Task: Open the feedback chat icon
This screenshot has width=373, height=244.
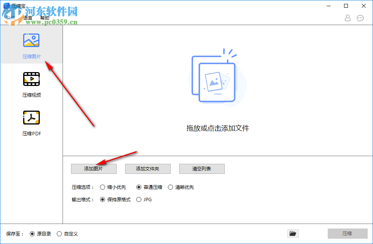Action: pyautogui.click(x=360, y=18)
